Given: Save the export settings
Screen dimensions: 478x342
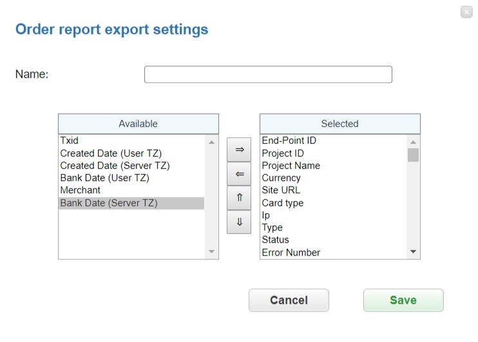Looking at the screenshot, I should click(x=403, y=300).
